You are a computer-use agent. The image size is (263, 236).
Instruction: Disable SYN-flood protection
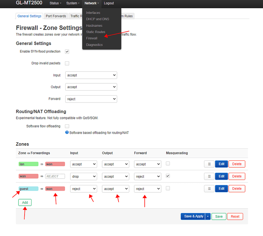coord(67,51)
